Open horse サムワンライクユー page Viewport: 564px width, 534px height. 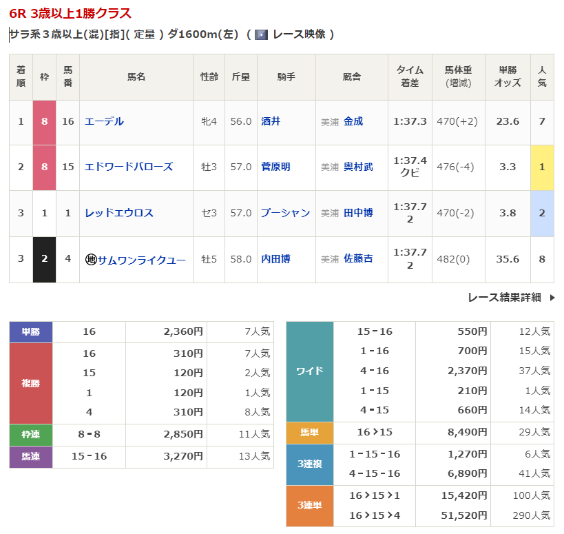(141, 260)
